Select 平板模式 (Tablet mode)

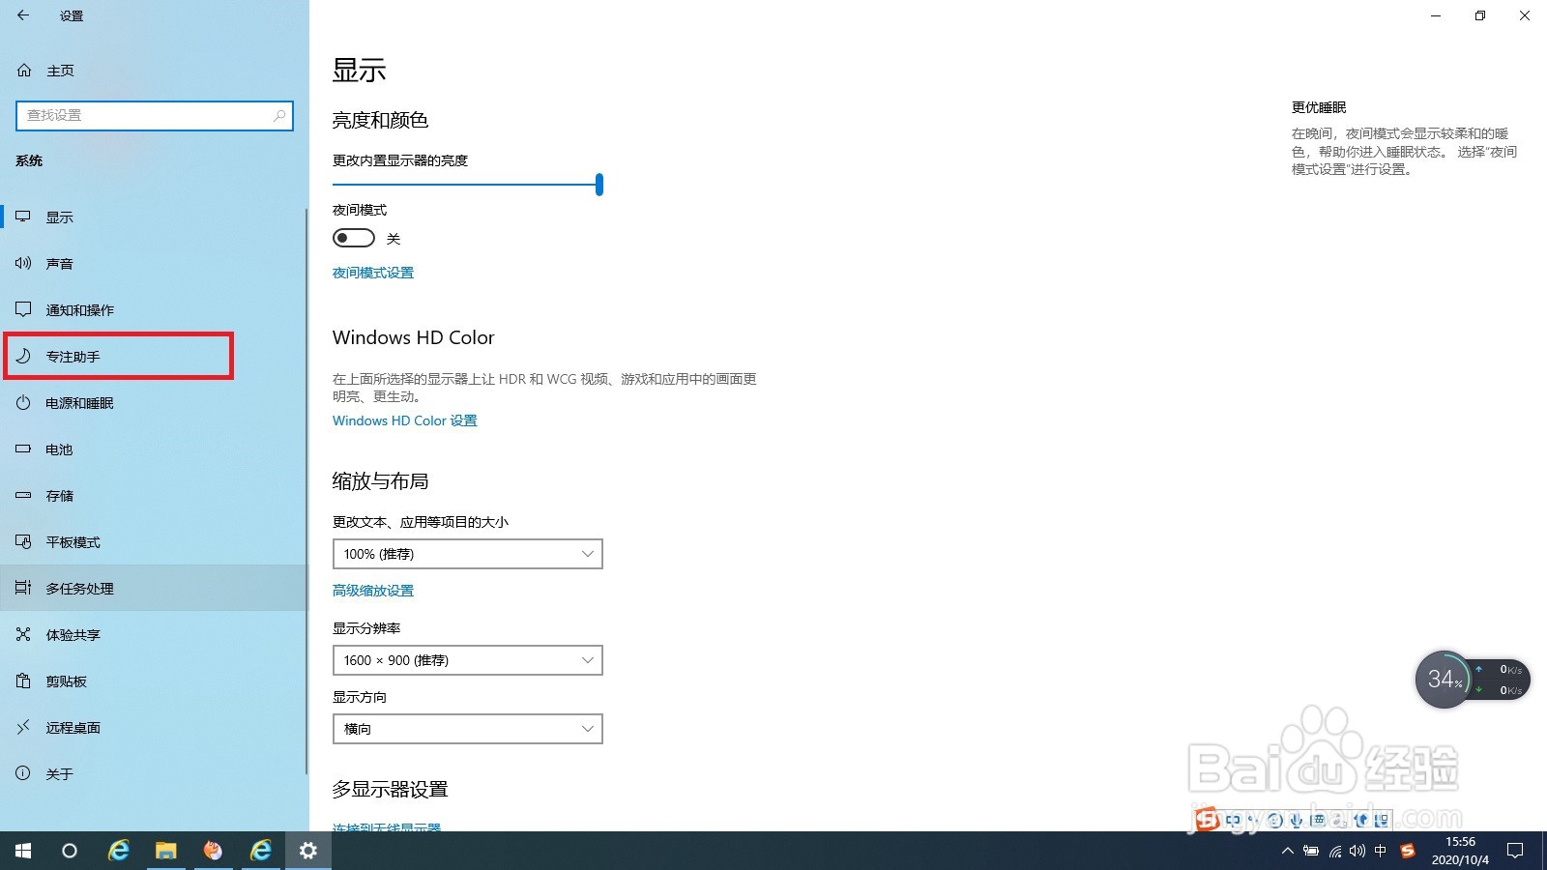[x=73, y=541]
